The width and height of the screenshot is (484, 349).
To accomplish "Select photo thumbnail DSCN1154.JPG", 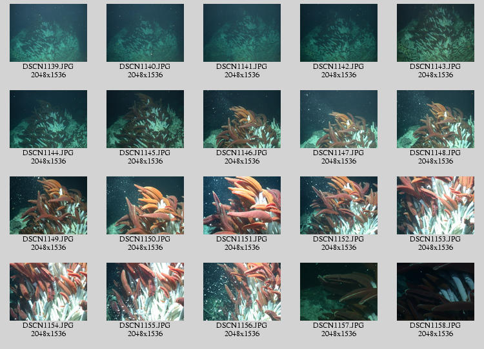I will click(x=48, y=292).
